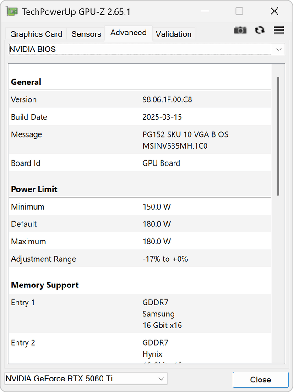
Task: Click the Maximum row's 180.0 W value
Action: [x=157, y=242]
